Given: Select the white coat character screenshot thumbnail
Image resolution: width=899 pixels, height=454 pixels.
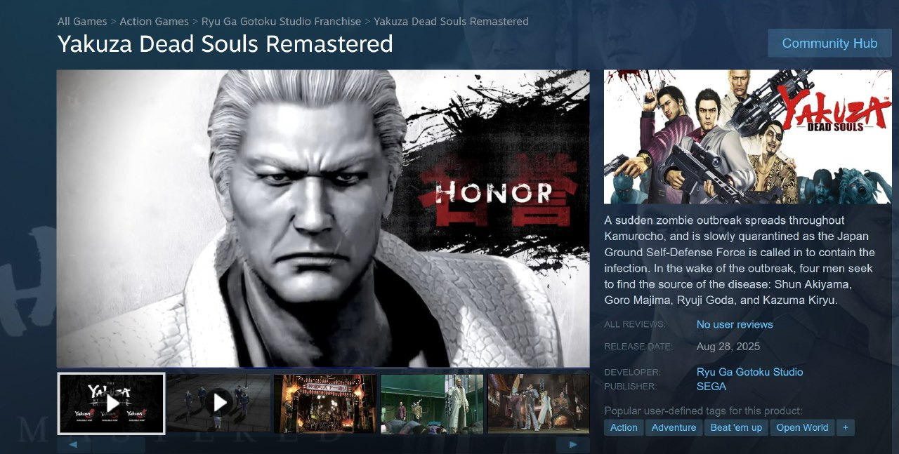Looking at the screenshot, I should pos(432,403).
